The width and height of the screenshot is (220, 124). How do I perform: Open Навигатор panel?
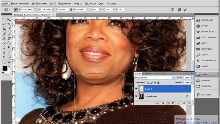[x=207, y=32]
